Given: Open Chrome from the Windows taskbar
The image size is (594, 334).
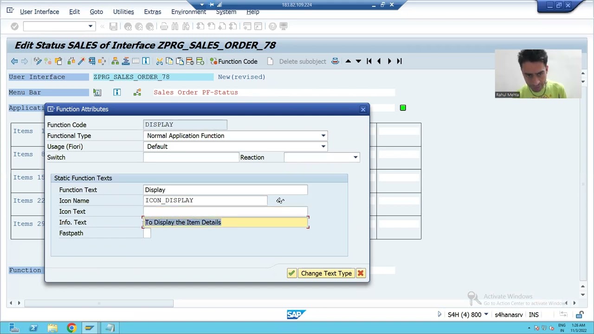Looking at the screenshot, I should click(71, 328).
